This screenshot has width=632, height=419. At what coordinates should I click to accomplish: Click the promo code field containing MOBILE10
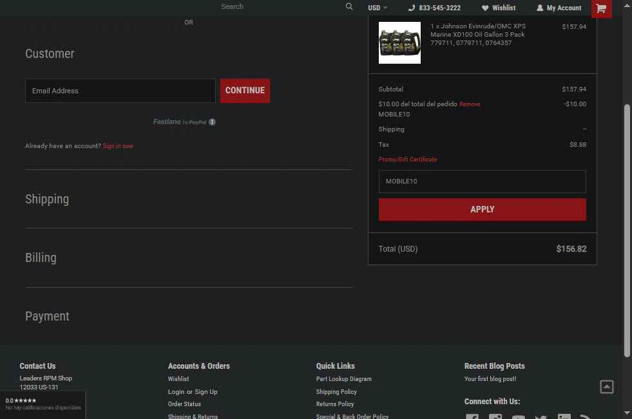[482, 181]
